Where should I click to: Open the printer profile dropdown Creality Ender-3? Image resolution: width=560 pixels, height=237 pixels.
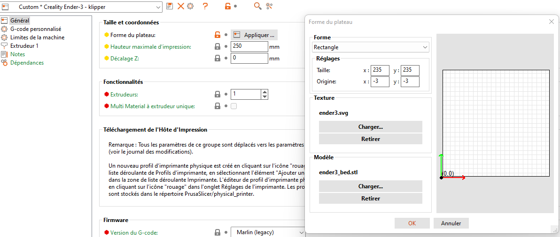(x=81, y=7)
